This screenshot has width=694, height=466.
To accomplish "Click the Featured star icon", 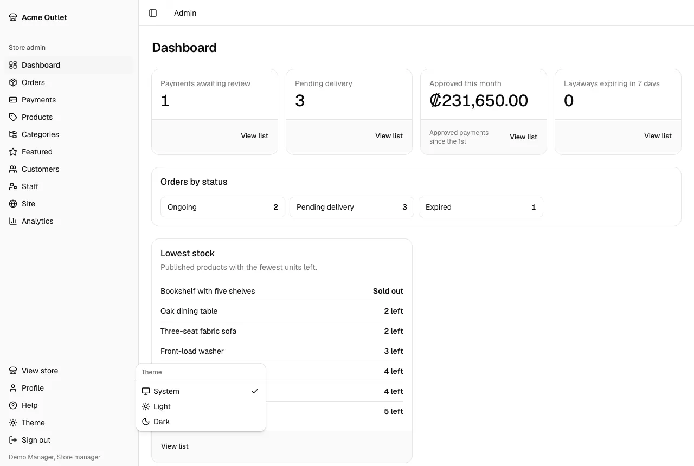I will 13,152.
